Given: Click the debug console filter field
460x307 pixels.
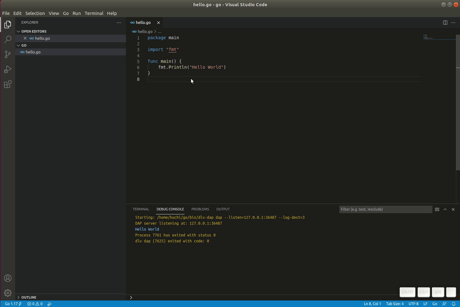Looking at the screenshot, I should [x=386, y=209].
